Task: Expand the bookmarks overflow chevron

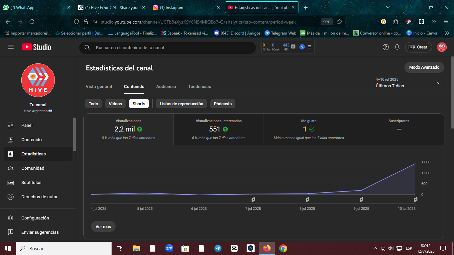Action: (447, 33)
